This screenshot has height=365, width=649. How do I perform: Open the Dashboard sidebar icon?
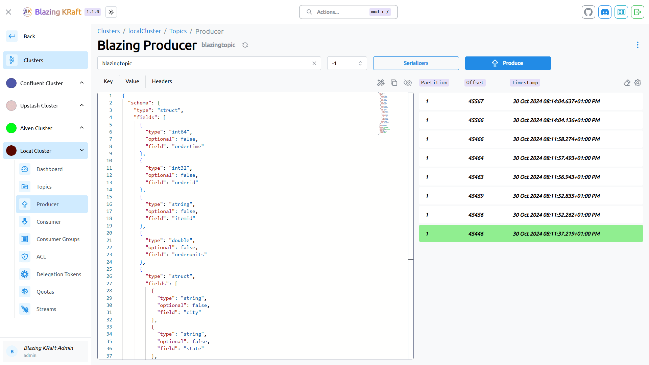point(25,169)
